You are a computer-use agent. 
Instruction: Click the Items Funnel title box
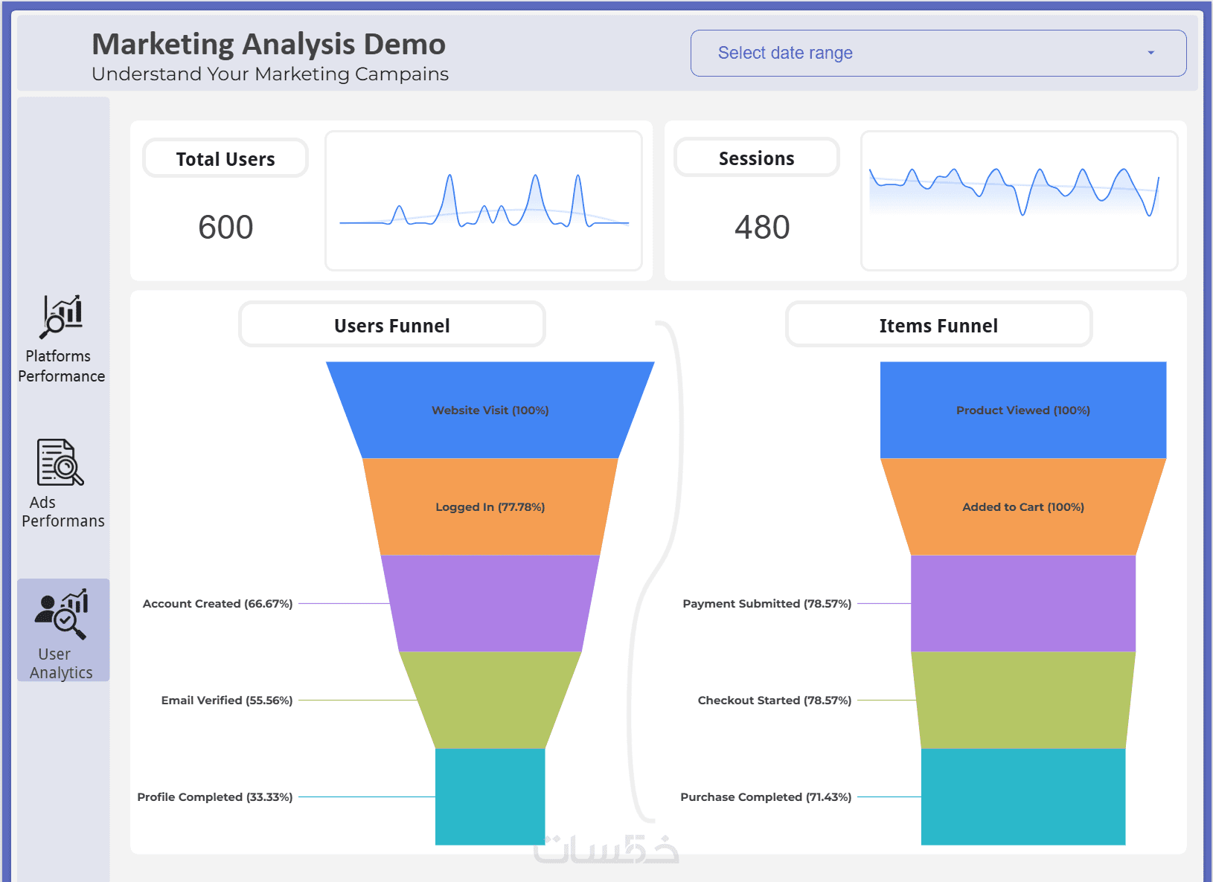tap(939, 324)
